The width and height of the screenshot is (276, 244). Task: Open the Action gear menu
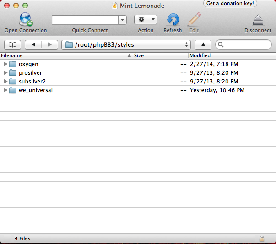click(146, 19)
